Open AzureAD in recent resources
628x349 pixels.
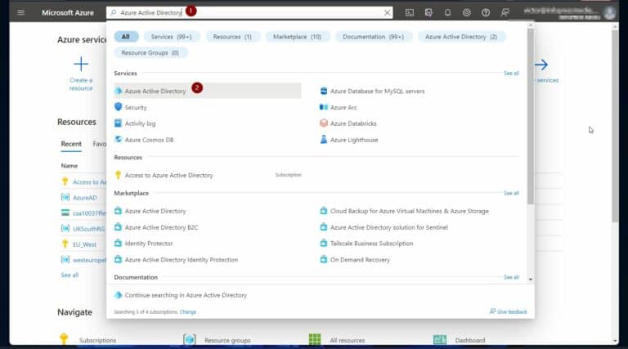click(x=84, y=197)
